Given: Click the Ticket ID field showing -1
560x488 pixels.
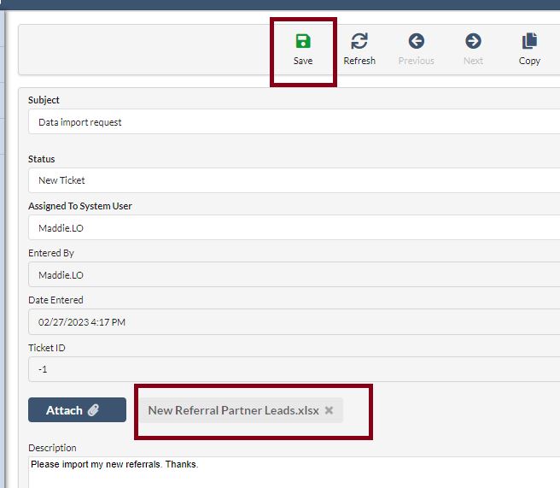Looking at the screenshot, I should (x=290, y=369).
